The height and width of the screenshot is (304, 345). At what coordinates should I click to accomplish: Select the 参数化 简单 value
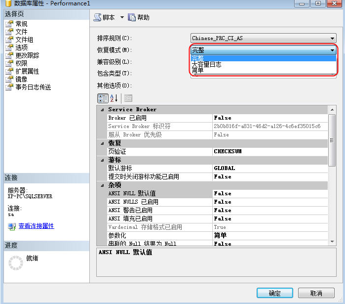270,235
